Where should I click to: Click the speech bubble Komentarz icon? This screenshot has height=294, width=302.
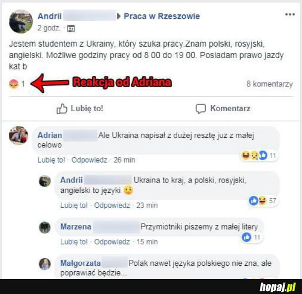(201, 109)
